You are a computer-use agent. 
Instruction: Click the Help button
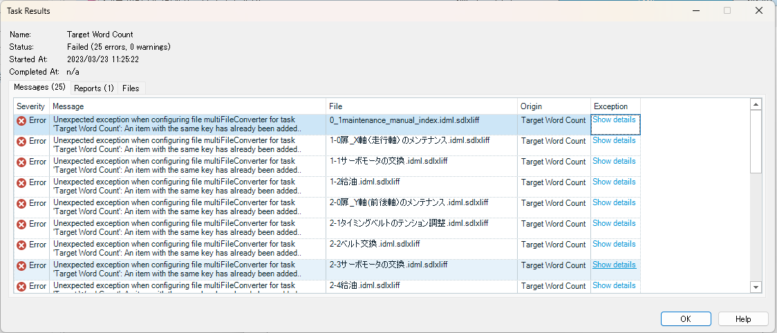click(x=743, y=318)
